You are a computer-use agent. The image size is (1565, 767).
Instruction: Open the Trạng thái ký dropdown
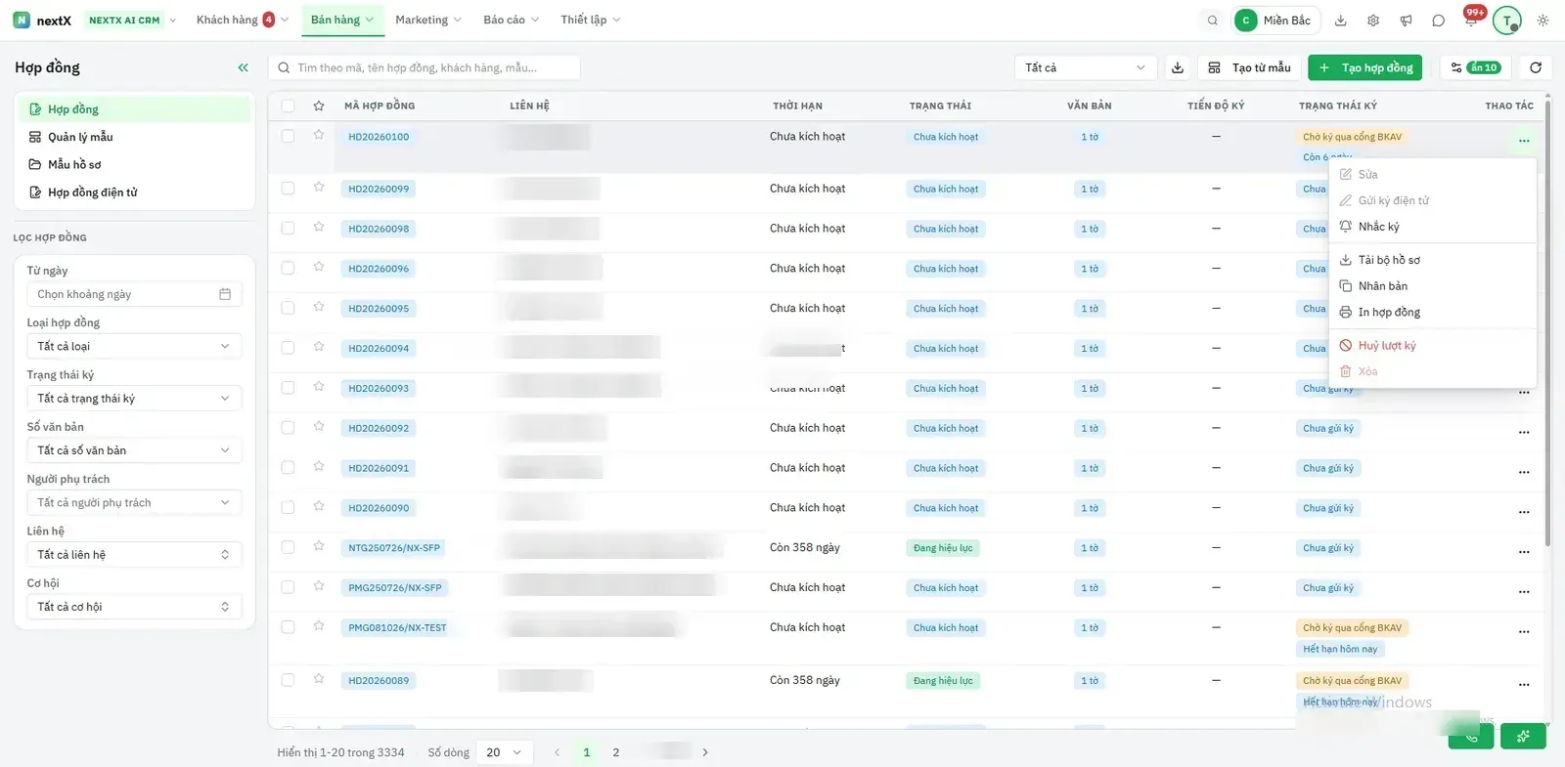click(x=134, y=398)
